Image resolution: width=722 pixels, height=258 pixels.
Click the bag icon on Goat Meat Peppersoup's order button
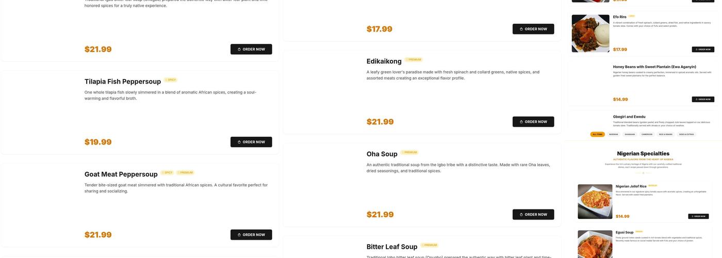pos(239,235)
